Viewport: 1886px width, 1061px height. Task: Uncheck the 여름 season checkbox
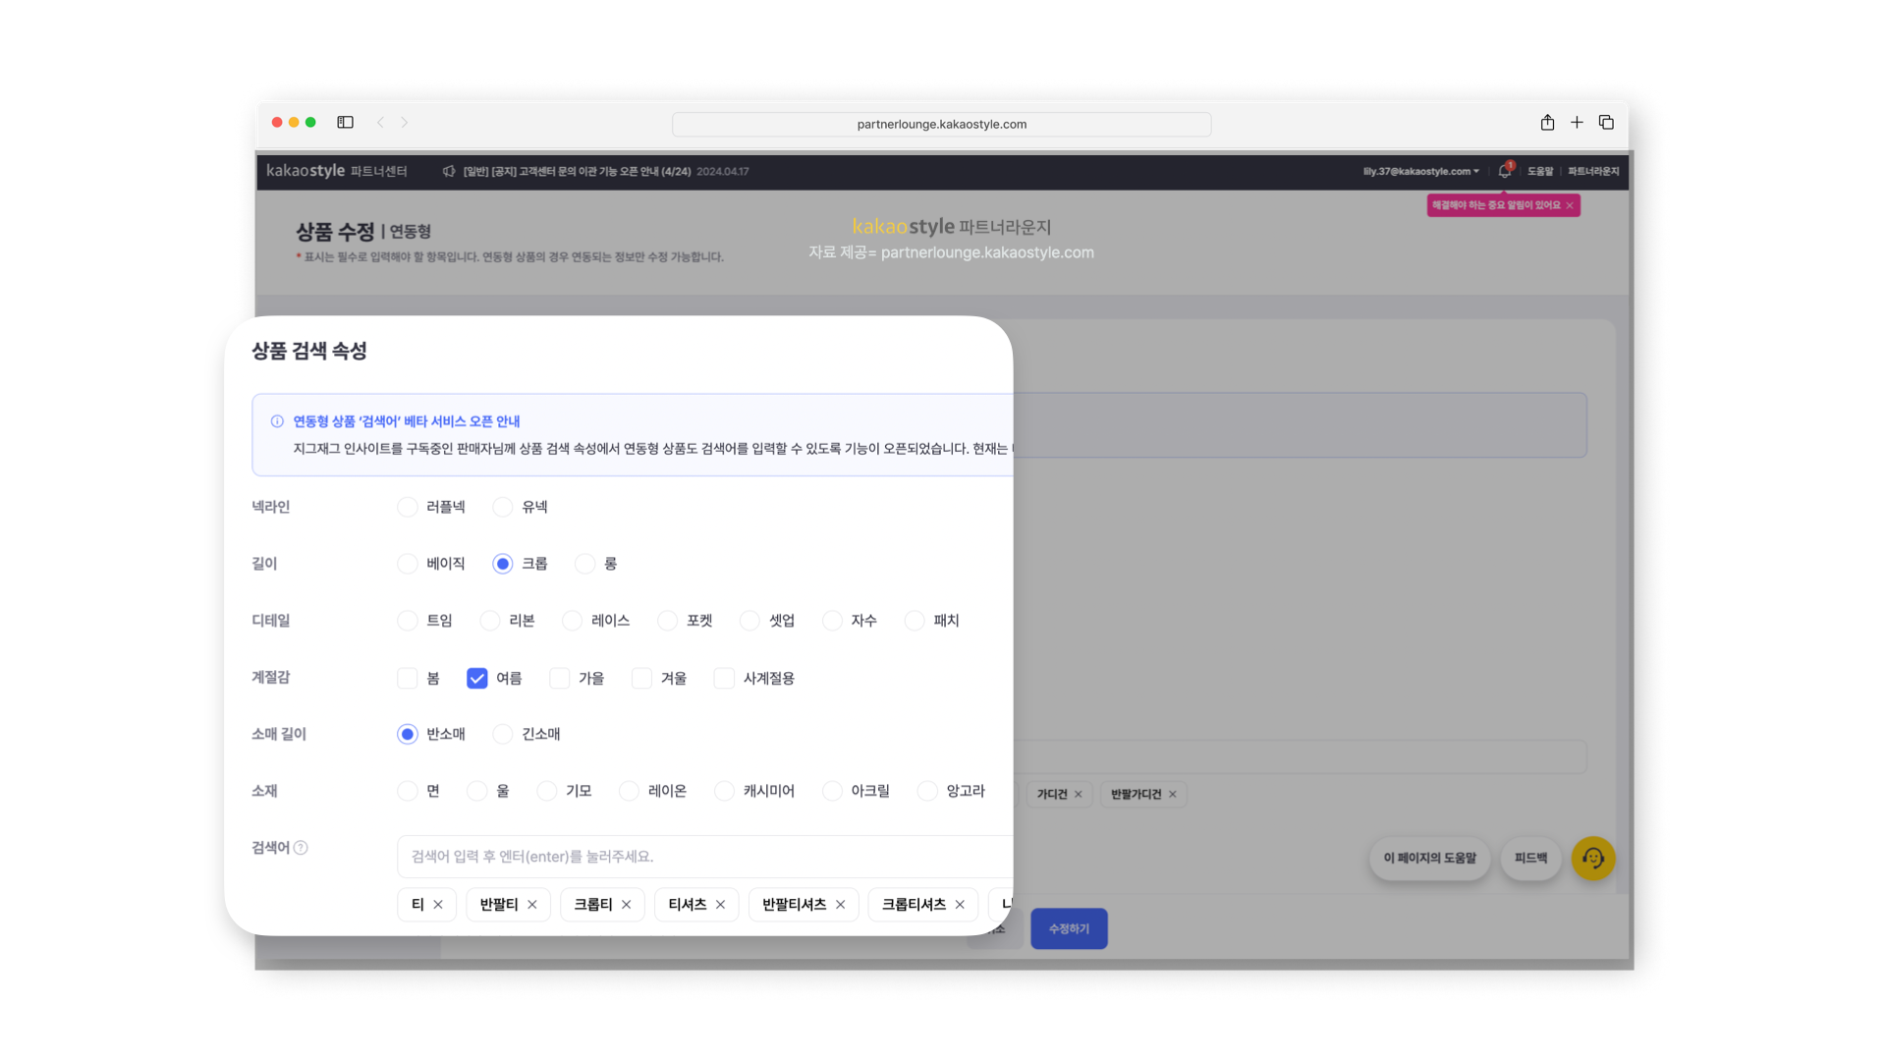[x=477, y=679]
